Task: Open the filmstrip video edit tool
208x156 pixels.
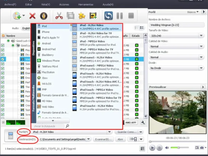Action: (70, 16)
